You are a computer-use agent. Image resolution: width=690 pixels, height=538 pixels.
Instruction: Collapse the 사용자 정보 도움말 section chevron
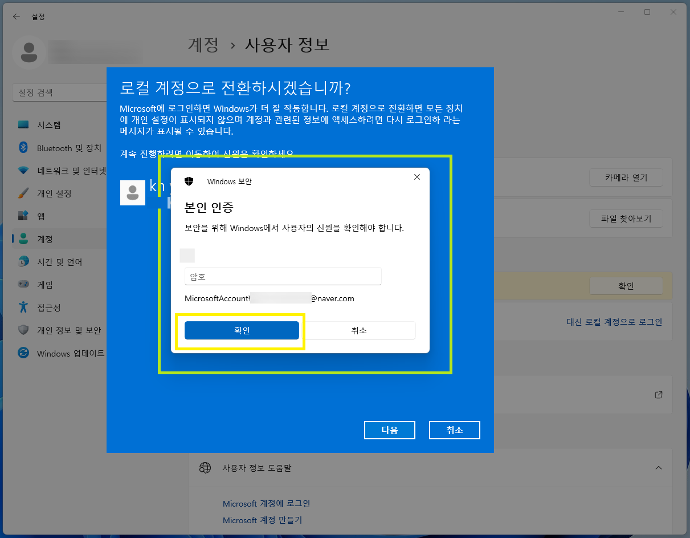pyautogui.click(x=659, y=468)
